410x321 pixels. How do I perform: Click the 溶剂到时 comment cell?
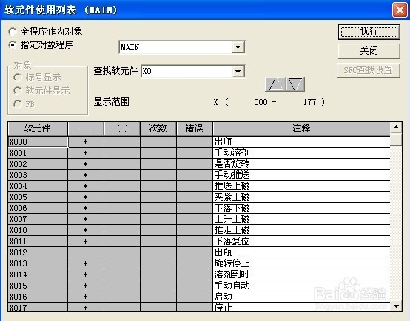pyautogui.click(x=301, y=275)
